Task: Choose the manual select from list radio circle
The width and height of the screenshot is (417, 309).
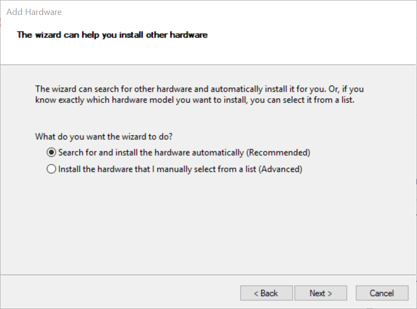Action: [51, 169]
